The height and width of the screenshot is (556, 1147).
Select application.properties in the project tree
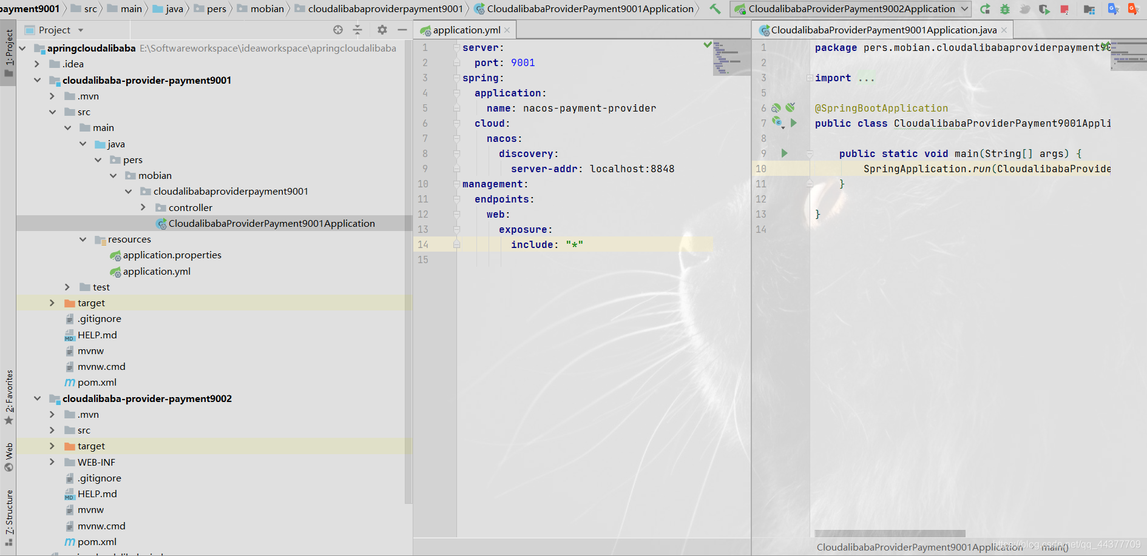pyautogui.click(x=172, y=255)
